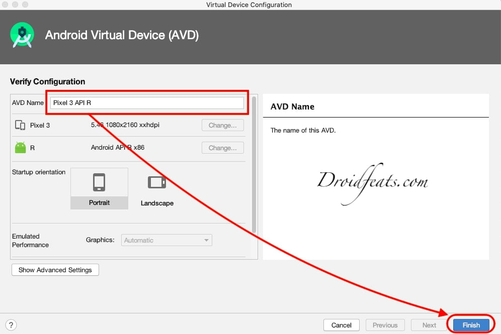
Task: Change the Android API R system image
Action: tap(223, 148)
